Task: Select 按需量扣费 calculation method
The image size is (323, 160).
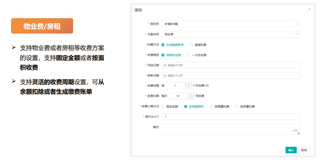Action: (219, 107)
